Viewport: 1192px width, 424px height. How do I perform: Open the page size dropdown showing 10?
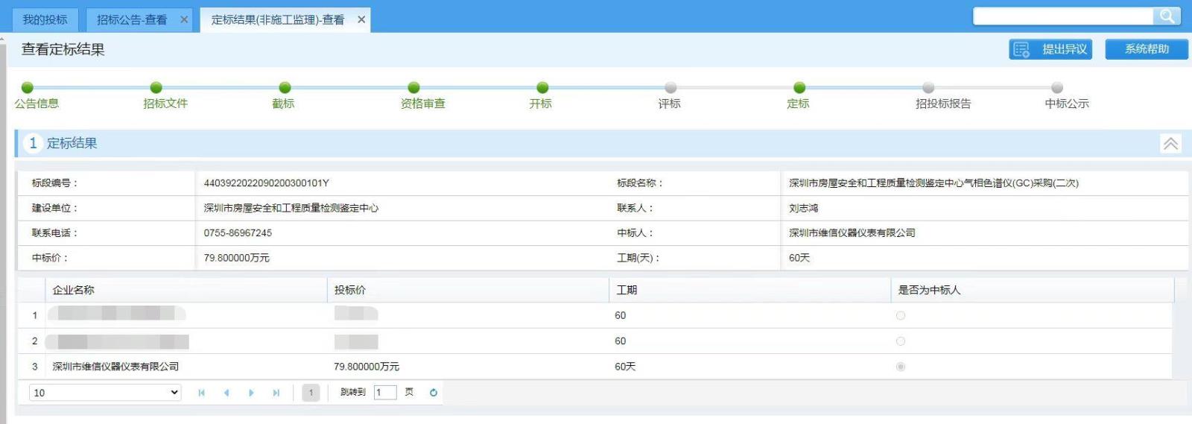coord(105,393)
